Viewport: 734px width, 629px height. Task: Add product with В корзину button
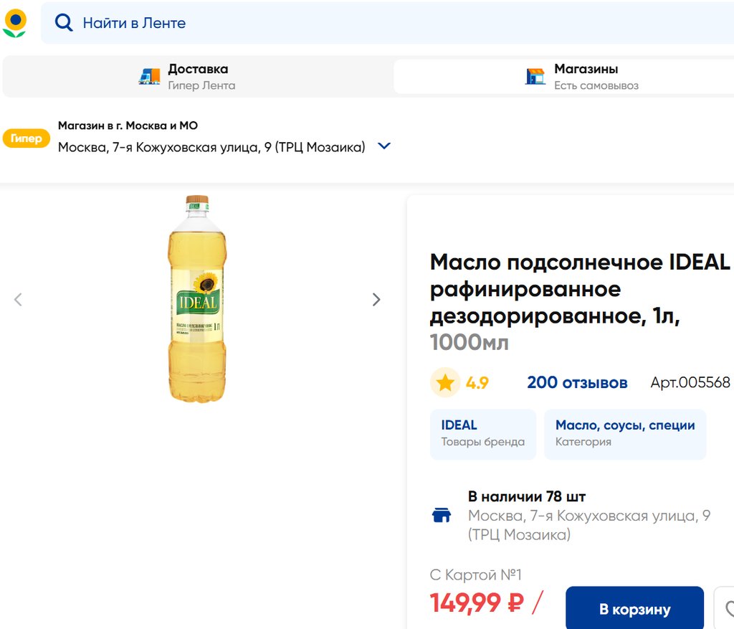(x=634, y=609)
